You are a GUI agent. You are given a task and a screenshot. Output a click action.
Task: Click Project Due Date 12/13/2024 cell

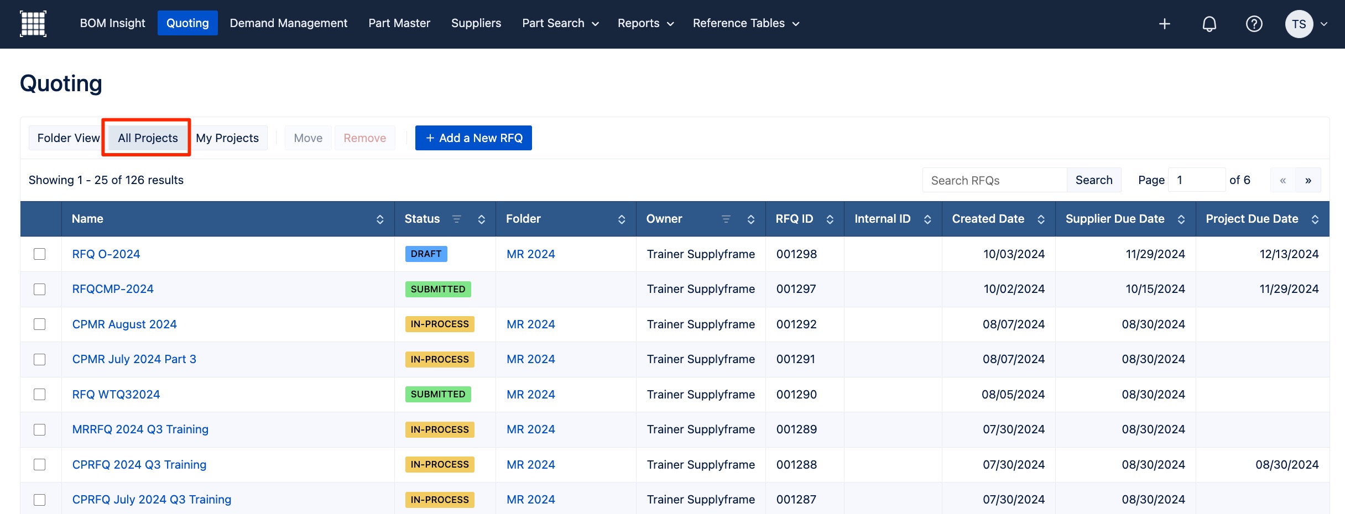(1263, 254)
